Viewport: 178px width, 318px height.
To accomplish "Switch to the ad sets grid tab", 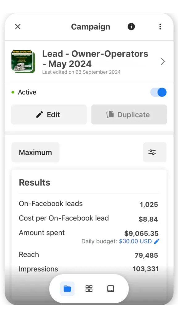I will (89, 288).
